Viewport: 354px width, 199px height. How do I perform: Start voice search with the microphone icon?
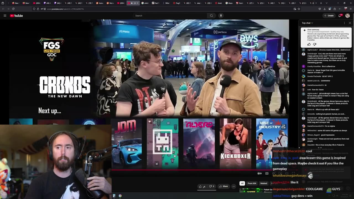[x=221, y=16]
